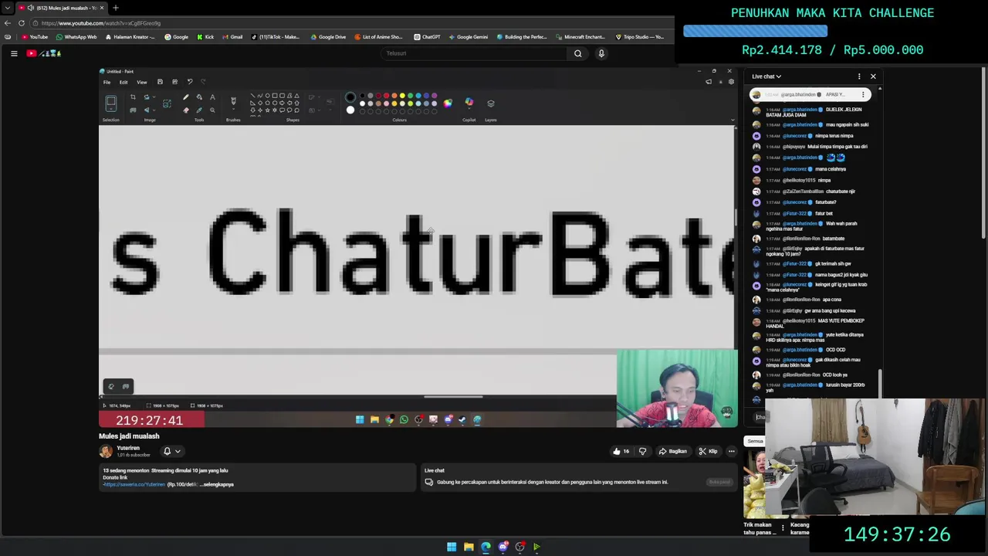The height and width of the screenshot is (556, 988).
Task: Reload the browser page
Action: (x=22, y=23)
